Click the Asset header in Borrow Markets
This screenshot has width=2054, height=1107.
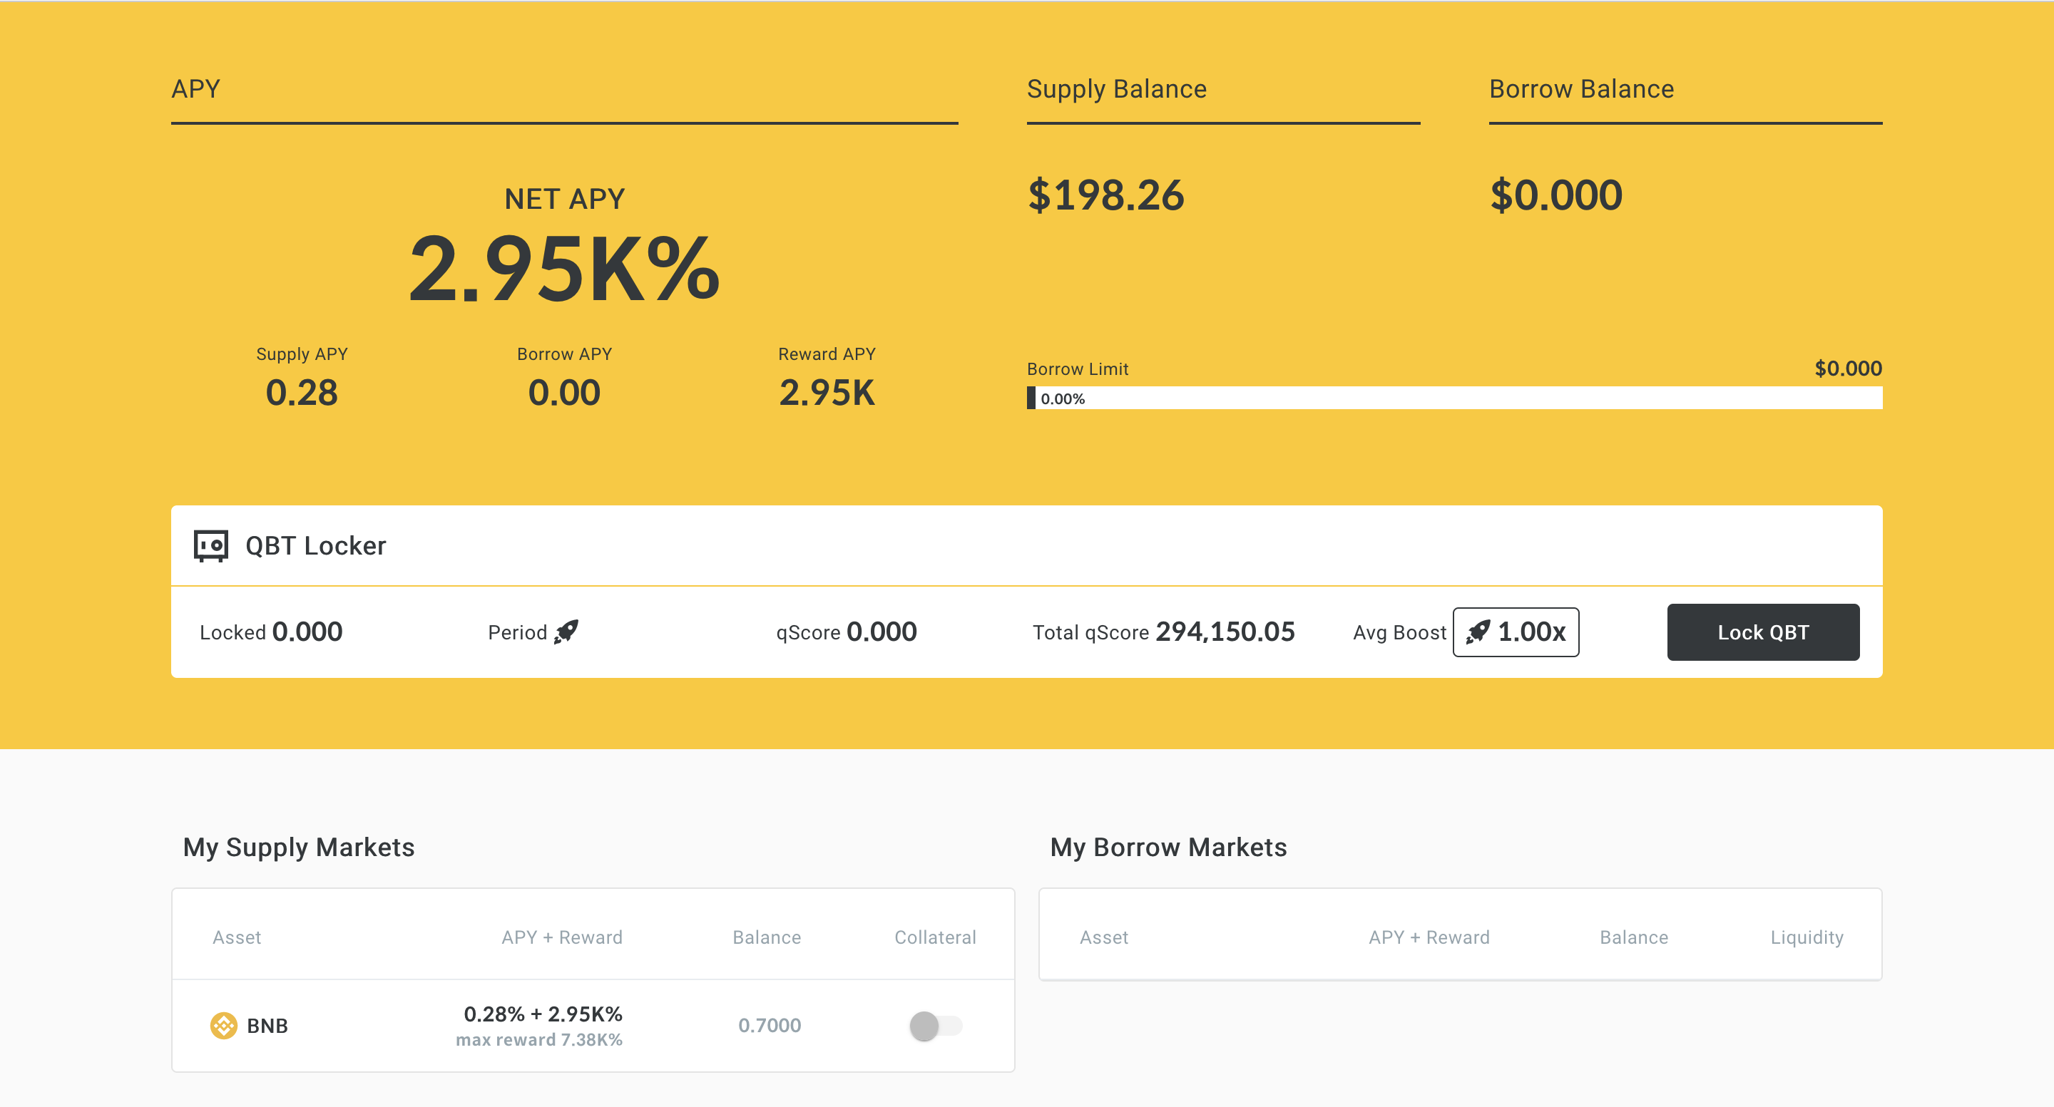(x=1103, y=937)
